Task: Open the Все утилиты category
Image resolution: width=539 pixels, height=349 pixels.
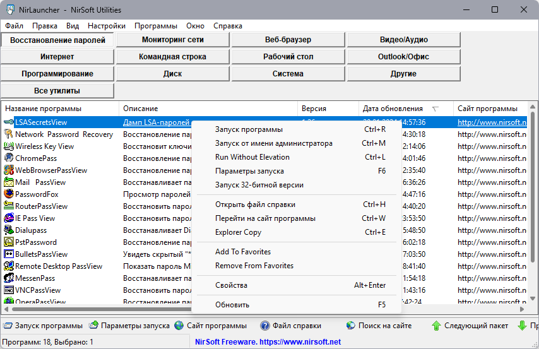Action: coord(57,91)
